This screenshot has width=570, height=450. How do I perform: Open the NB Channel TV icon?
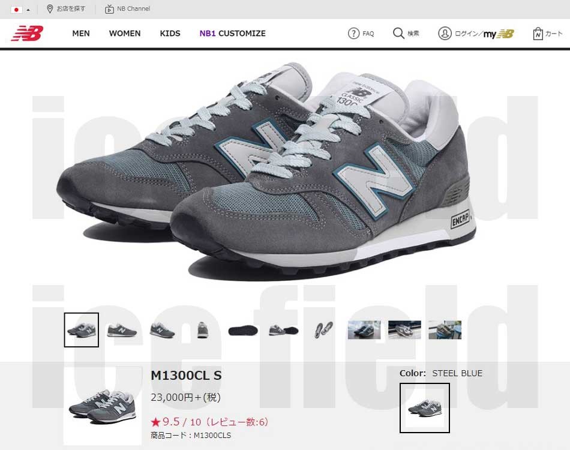[109, 9]
